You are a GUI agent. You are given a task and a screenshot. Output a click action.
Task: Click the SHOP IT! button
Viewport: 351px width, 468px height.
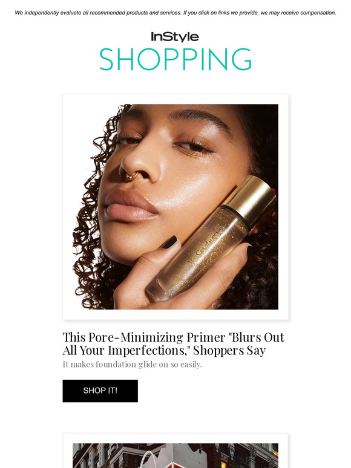pos(100,391)
